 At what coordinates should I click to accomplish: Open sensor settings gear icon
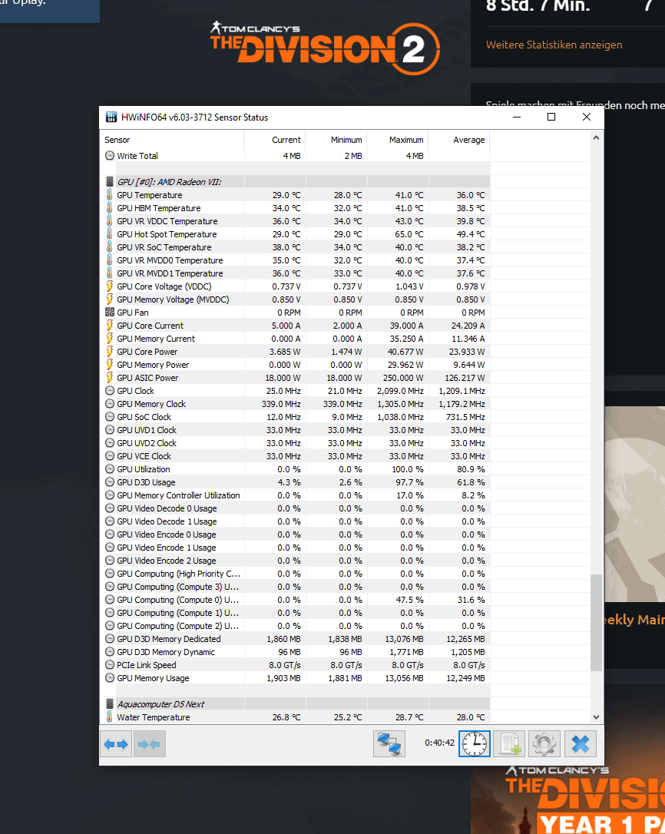click(x=544, y=743)
